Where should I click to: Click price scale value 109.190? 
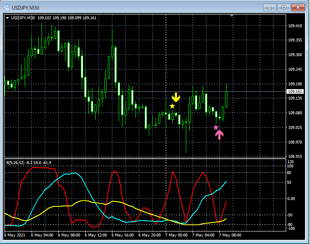click(x=295, y=84)
